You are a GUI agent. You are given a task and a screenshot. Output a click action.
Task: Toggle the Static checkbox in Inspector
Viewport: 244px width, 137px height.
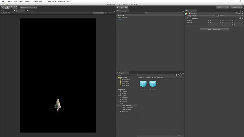(236, 13)
